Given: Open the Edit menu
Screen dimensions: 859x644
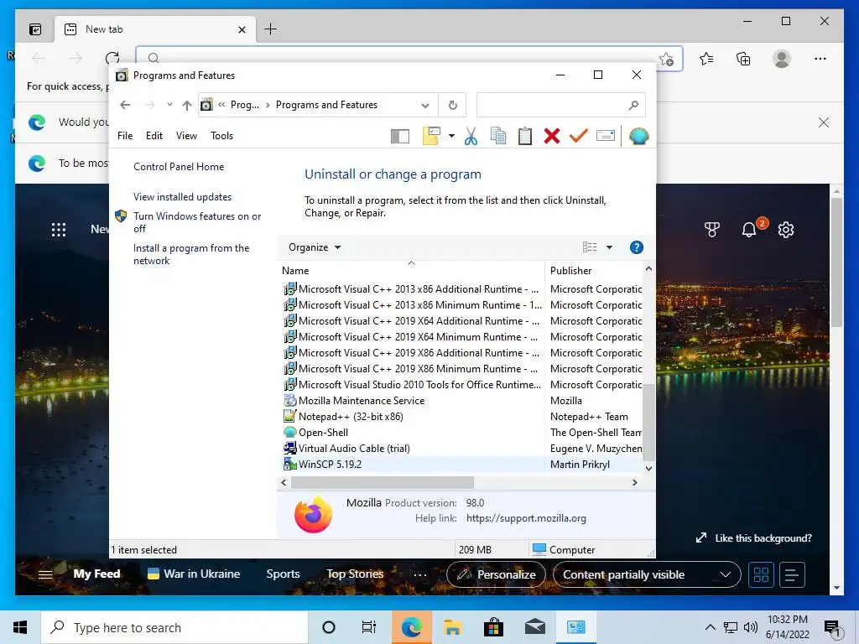Looking at the screenshot, I should click(x=154, y=136).
